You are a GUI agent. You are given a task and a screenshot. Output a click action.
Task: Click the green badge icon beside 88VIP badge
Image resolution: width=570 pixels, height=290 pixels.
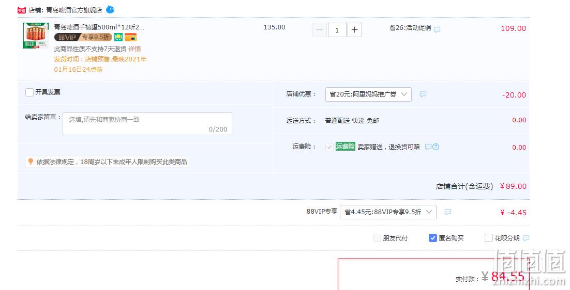(118, 37)
